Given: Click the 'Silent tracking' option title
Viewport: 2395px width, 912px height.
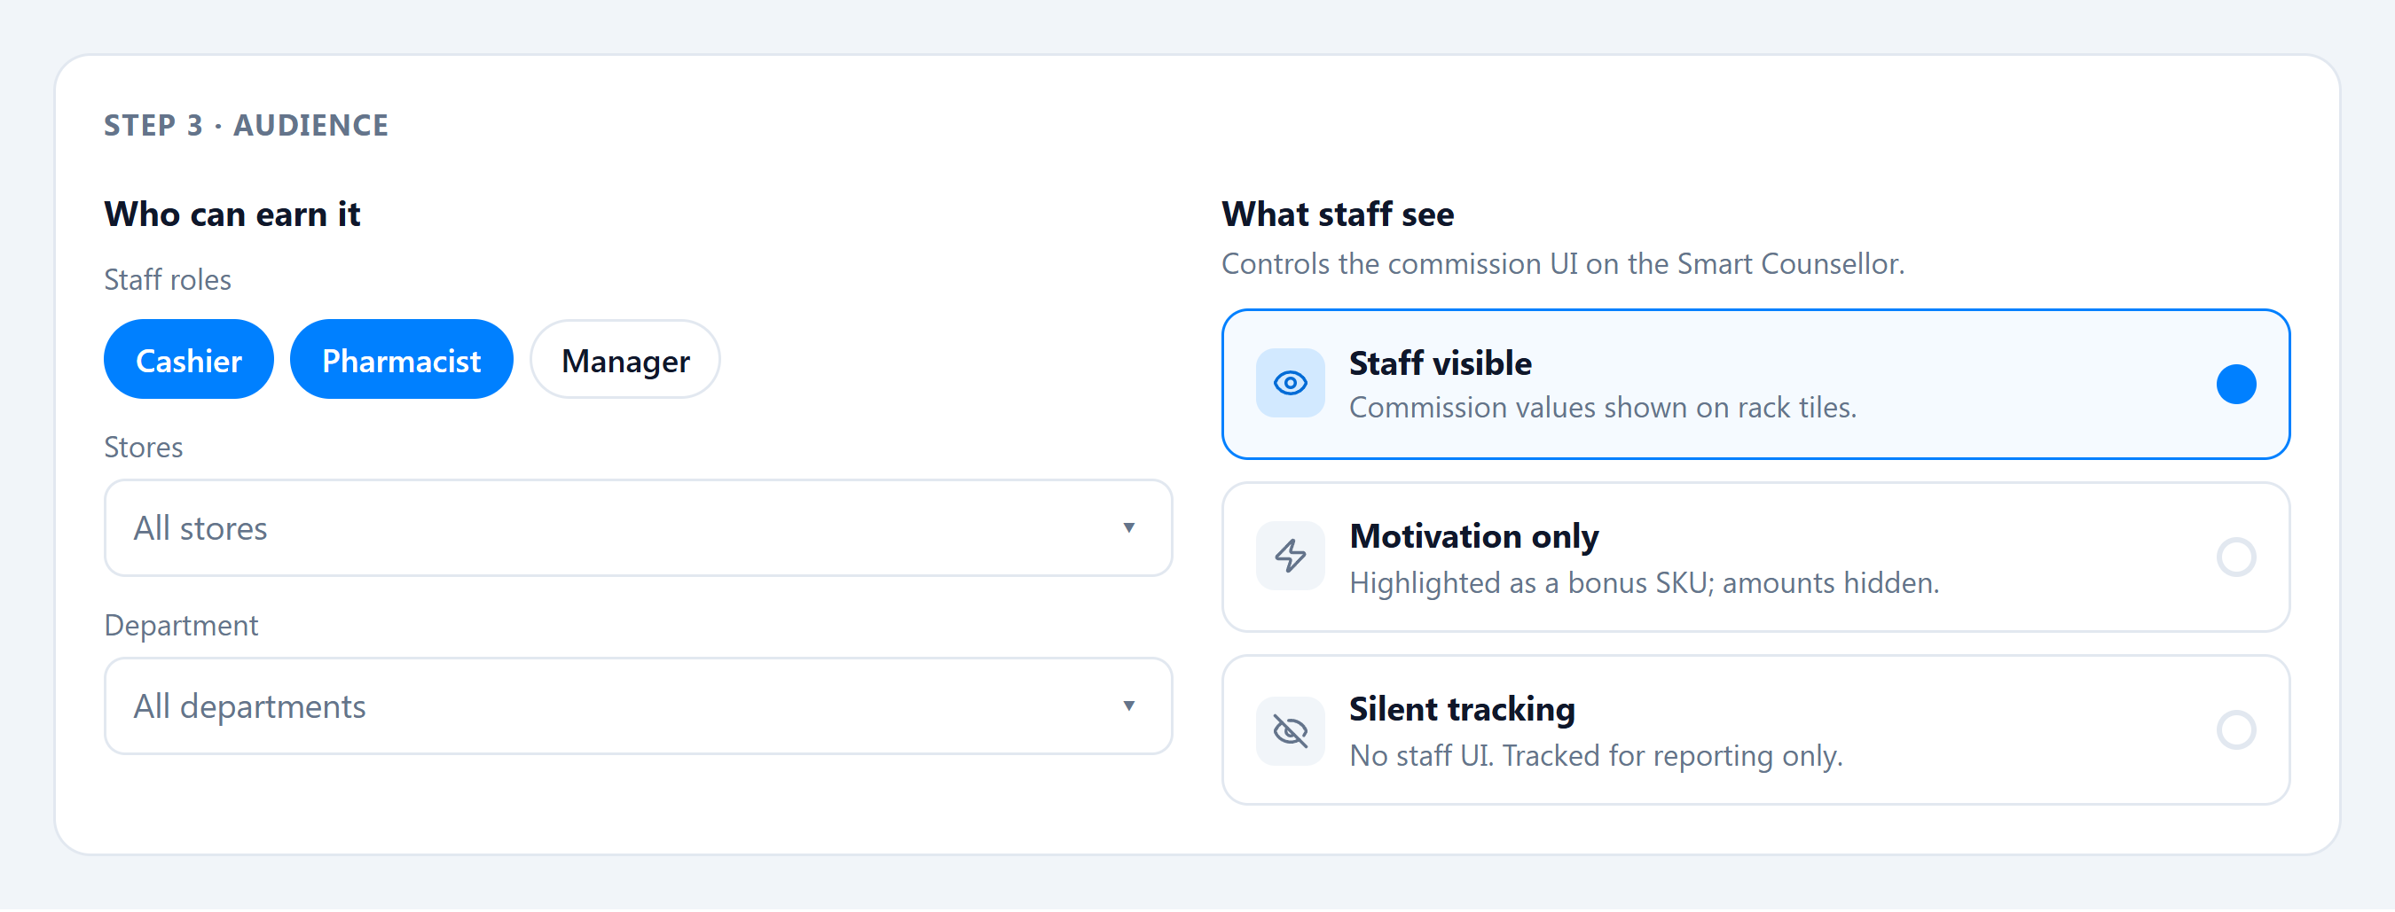Looking at the screenshot, I should 1462,710.
